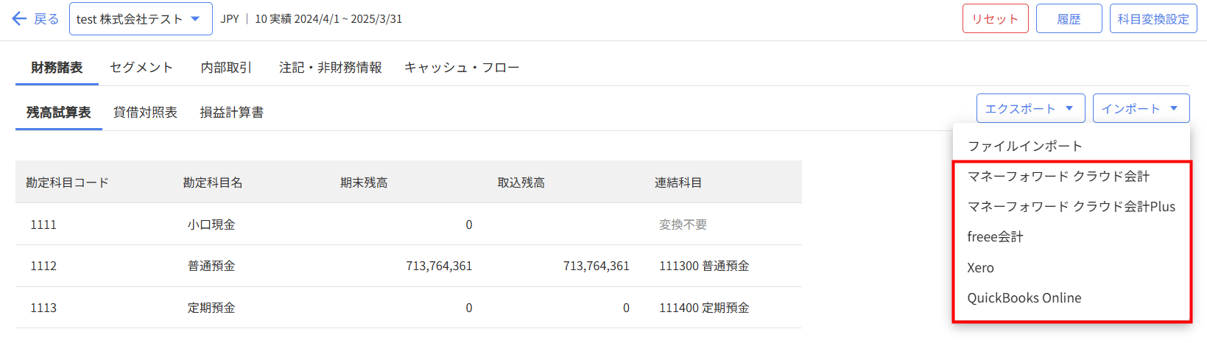
Task: Expand the エクスポート dropdown
Action: pyautogui.click(x=1030, y=109)
